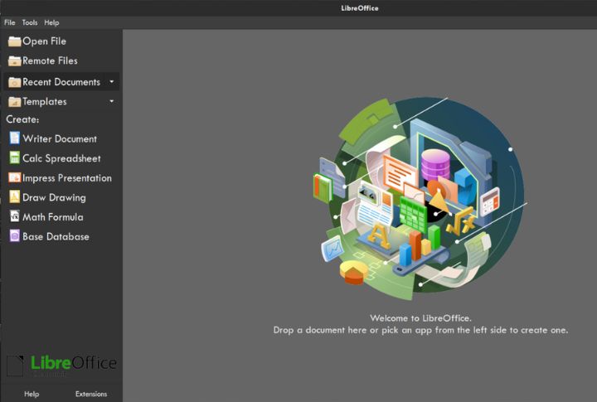597x402 pixels.
Task: Open the Tools menu
Action: point(30,22)
